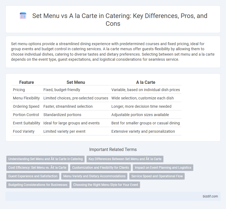Screen dimensions: 226x209
Task: Click the 'Important Related Terms' heading
Action: click(x=113, y=149)
